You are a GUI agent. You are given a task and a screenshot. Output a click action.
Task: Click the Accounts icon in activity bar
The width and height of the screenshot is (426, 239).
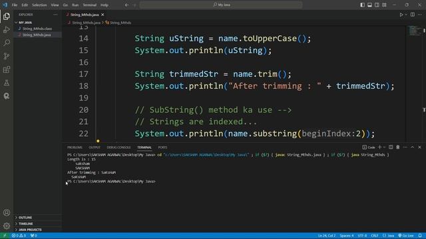tap(7, 212)
